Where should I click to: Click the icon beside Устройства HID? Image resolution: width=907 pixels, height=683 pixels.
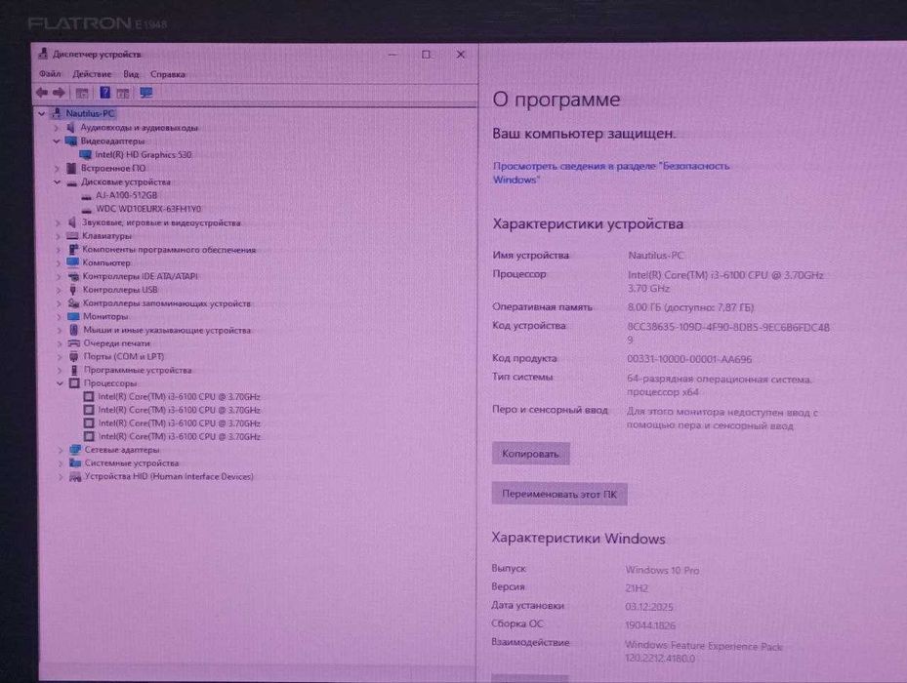pos(75,476)
